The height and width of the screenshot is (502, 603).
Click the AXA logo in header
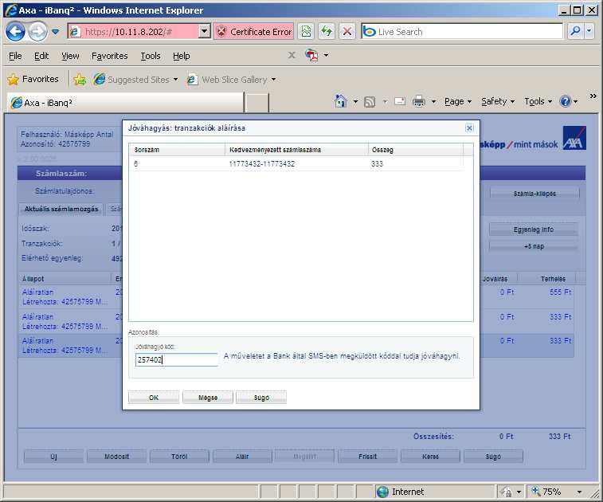[574, 138]
